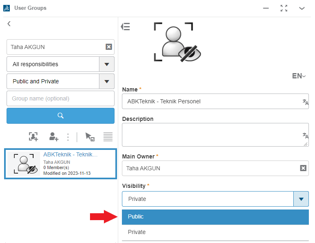Click translate icon in Description field
This screenshot has width=315, height=243.
coord(305,136)
